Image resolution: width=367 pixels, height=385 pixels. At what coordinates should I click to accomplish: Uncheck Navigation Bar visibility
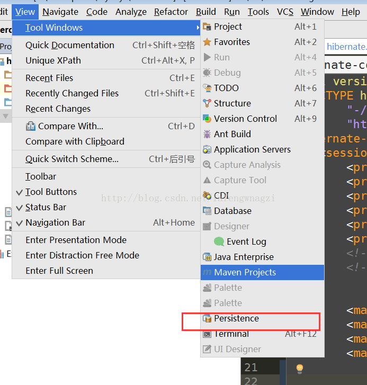[x=55, y=222]
